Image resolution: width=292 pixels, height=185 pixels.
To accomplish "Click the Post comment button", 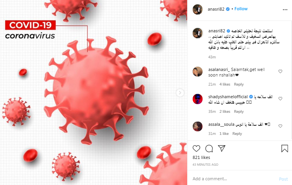I will point(283,179).
